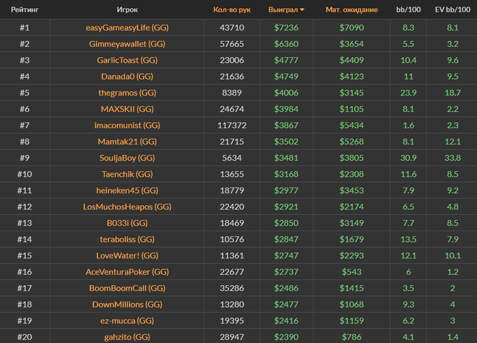Sort table by Рейтинг column

pos(24,10)
